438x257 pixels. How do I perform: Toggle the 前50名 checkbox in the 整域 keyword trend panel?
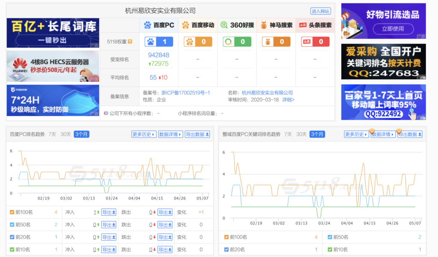pyautogui.click(x=330, y=237)
